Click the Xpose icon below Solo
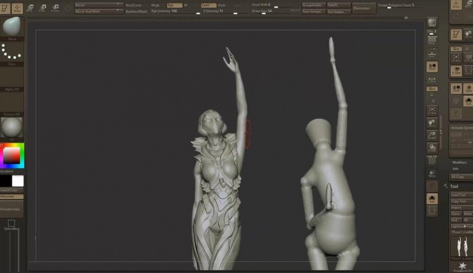Screen dimensions: 473x273 tap(432, 211)
